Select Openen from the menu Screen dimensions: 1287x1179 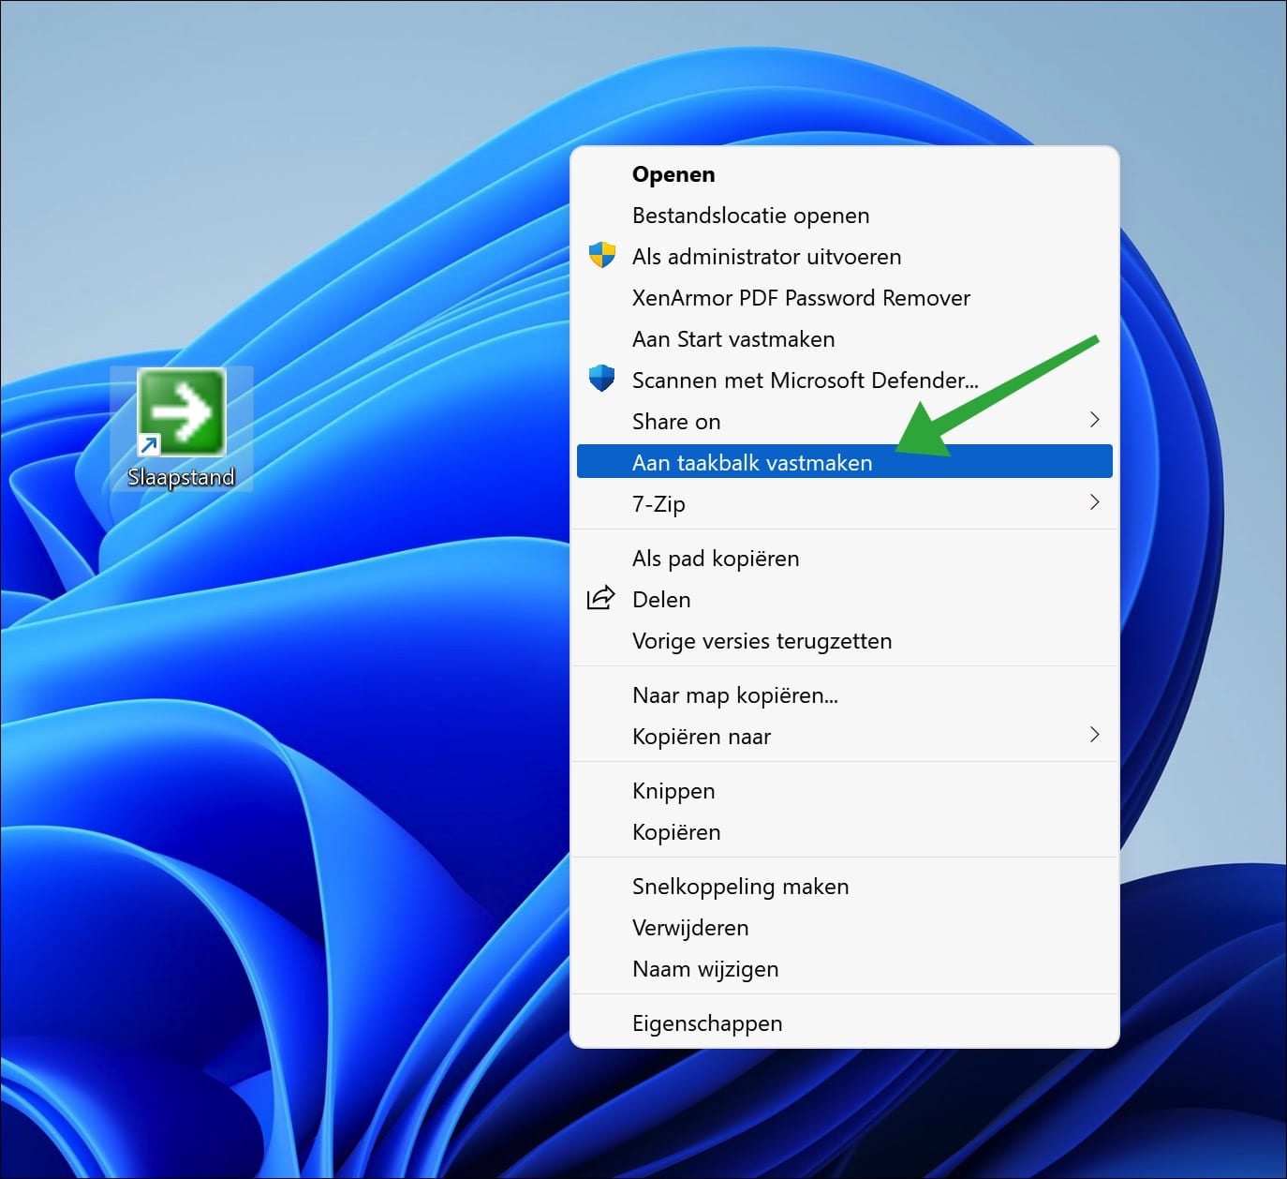(x=673, y=173)
